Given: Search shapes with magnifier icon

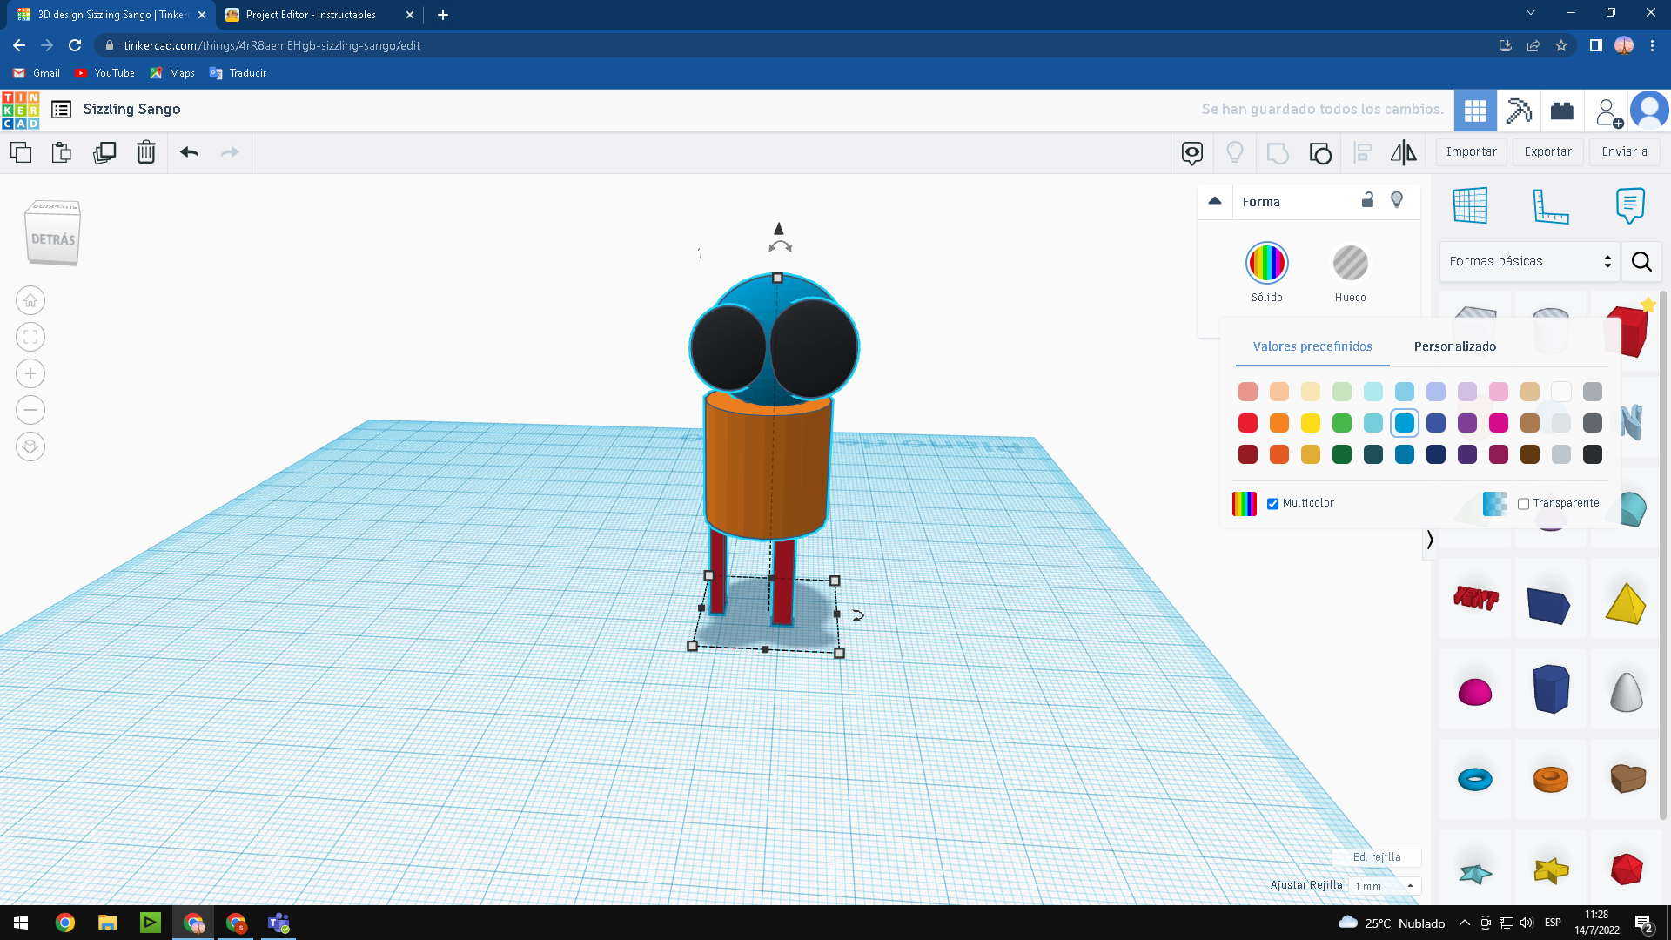Looking at the screenshot, I should pos(1641,261).
